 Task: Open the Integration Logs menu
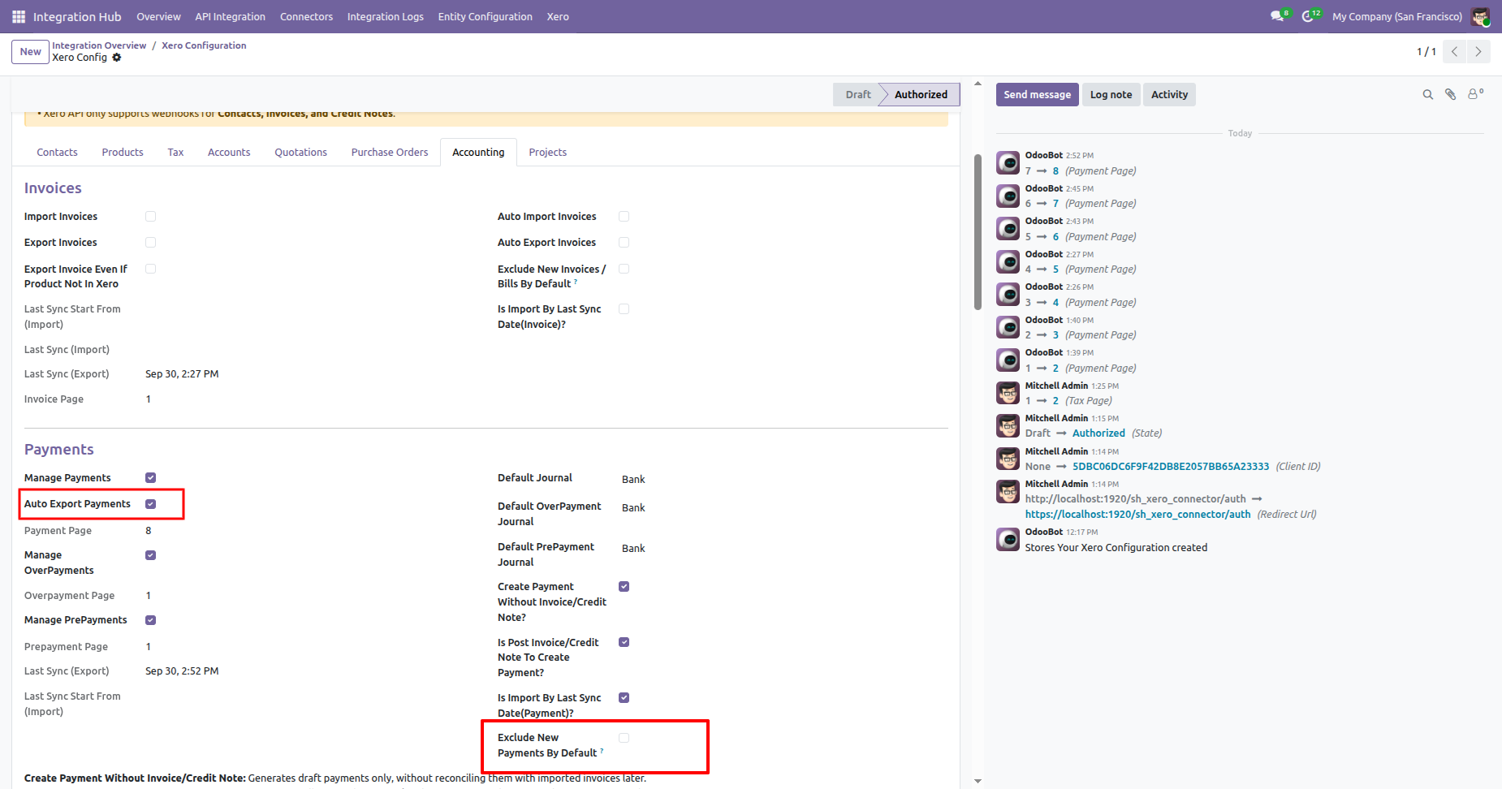(385, 16)
